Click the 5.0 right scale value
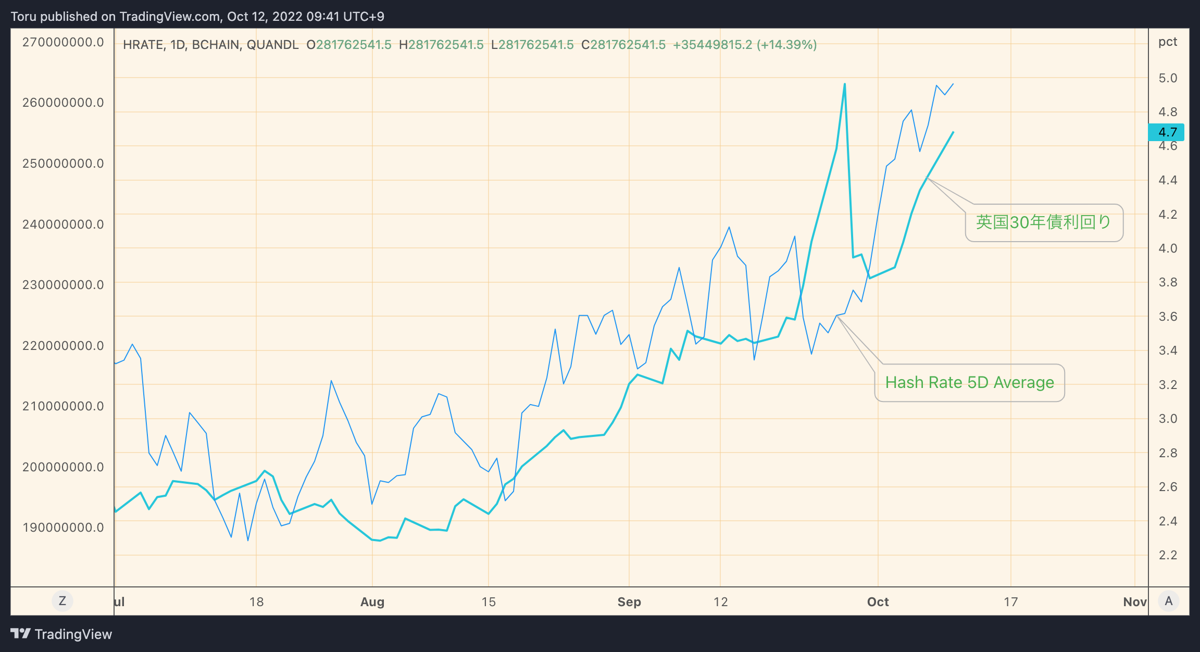This screenshot has height=652, width=1200. coord(1167,78)
